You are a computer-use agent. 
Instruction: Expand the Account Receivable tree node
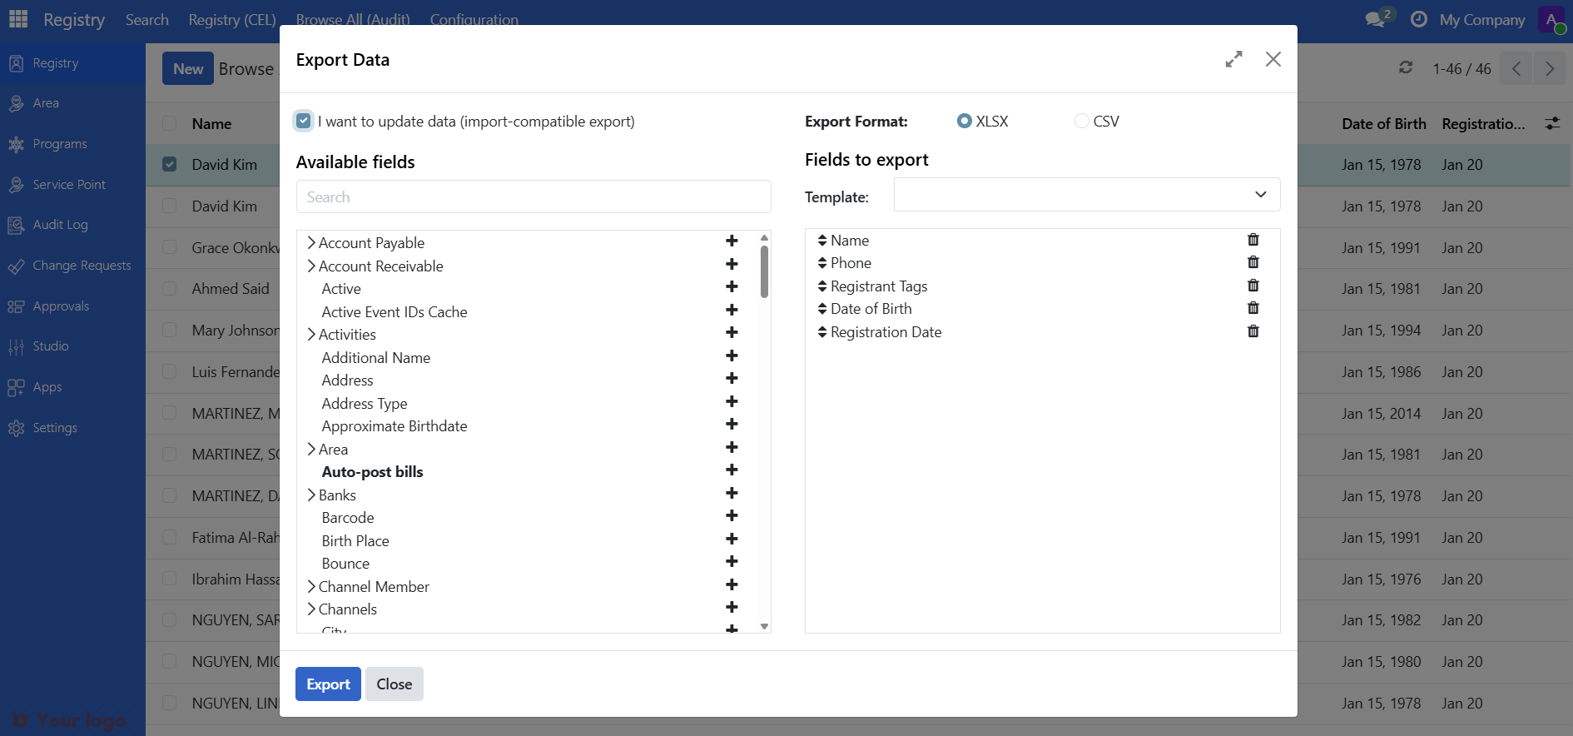pos(311,266)
